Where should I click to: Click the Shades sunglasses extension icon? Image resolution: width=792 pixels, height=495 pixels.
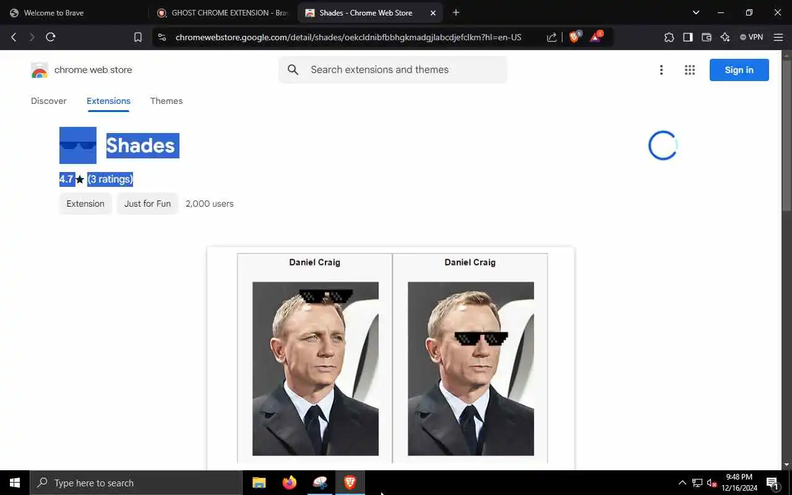click(78, 145)
